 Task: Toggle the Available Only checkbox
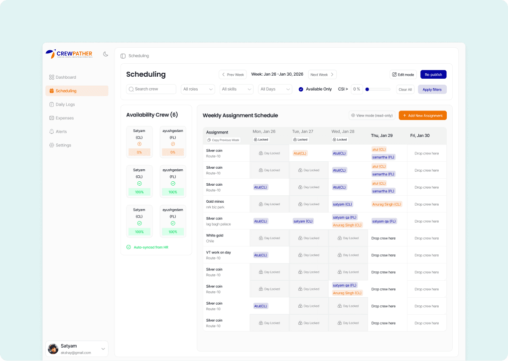[301, 89]
